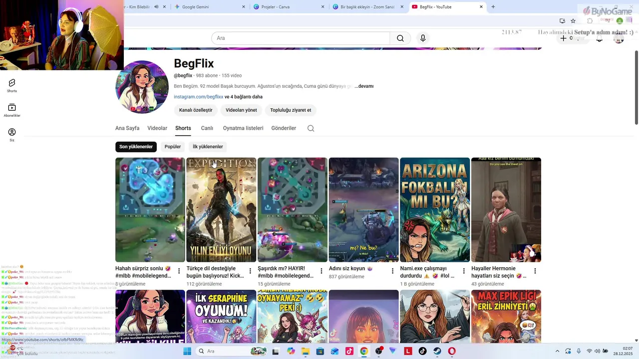Open 've 4 bağlantı daha' links

click(244, 97)
